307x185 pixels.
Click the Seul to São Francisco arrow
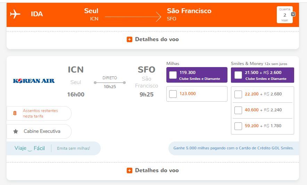133,17
